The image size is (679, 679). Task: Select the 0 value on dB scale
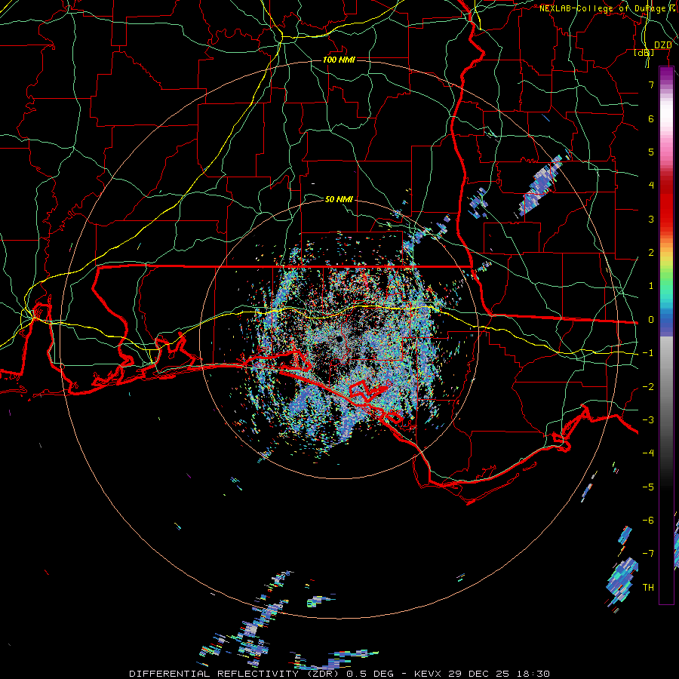click(x=651, y=320)
